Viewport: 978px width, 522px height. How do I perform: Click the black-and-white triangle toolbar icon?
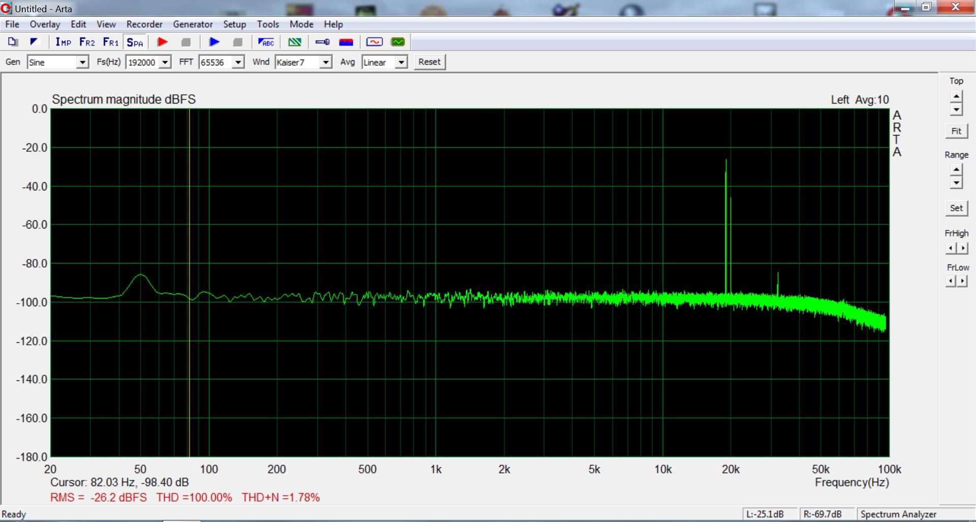(35, 42)
